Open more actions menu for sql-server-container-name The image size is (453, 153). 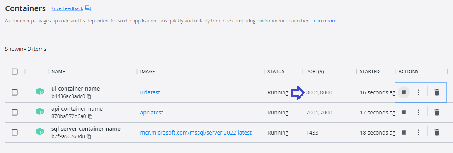tap(418, 132)
